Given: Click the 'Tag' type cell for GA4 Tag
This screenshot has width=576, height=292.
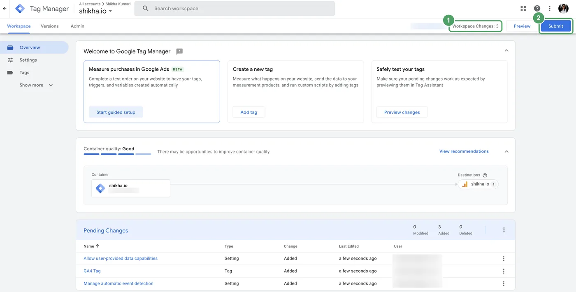Looking at the screenshot, I should [228, 271].
